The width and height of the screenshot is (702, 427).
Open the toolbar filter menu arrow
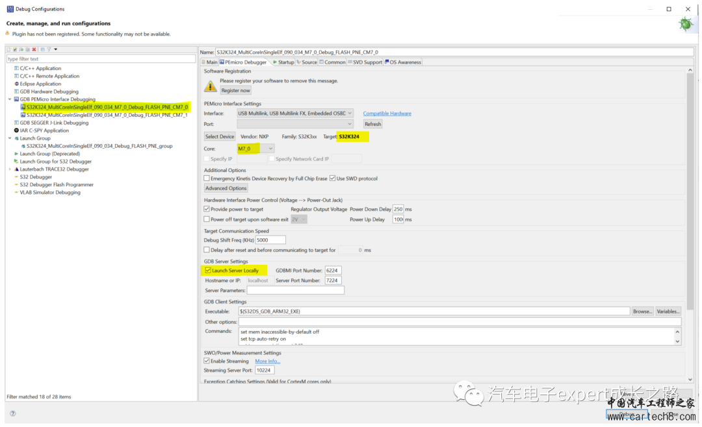coord(55,49)
